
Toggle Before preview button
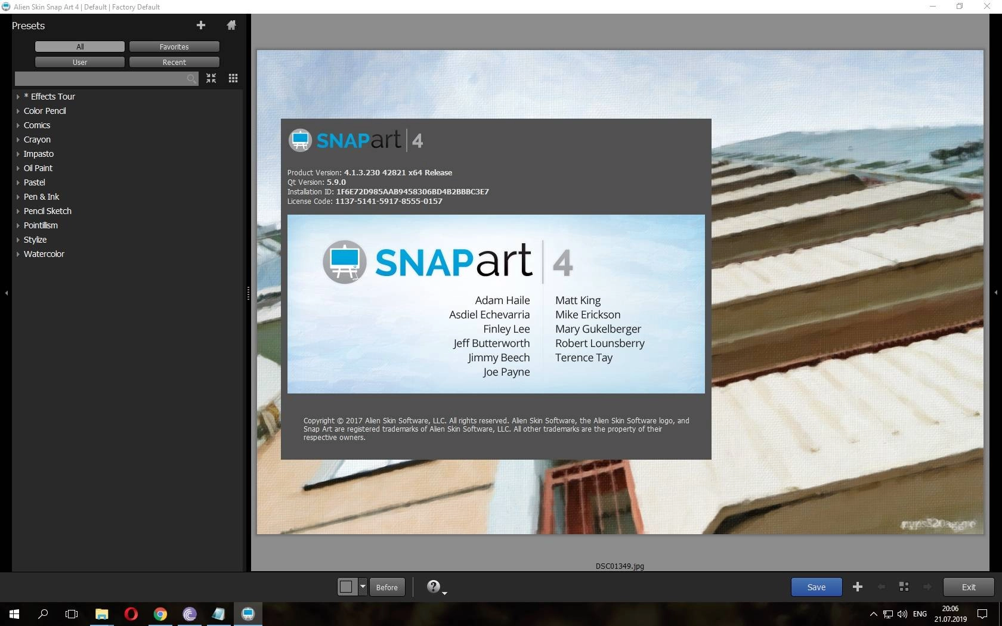point(387,587)
